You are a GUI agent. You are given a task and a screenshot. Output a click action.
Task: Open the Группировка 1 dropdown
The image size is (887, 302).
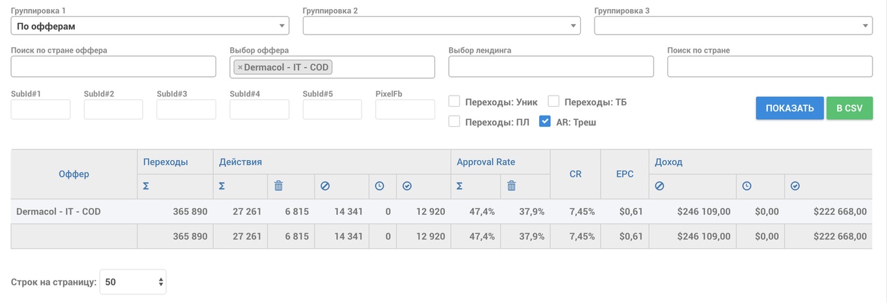(x=150, y=26)
